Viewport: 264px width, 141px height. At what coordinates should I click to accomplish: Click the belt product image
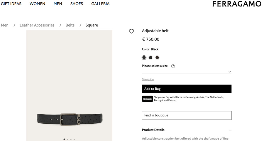click(x=70, y=118)
